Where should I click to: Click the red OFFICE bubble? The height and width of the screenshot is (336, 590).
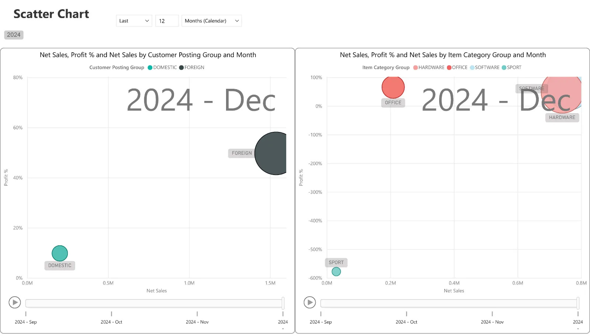click(393, 87)
